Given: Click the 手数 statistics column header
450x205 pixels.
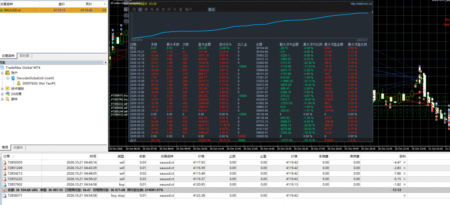Looking at the screenshot, I should pos(154,44).
